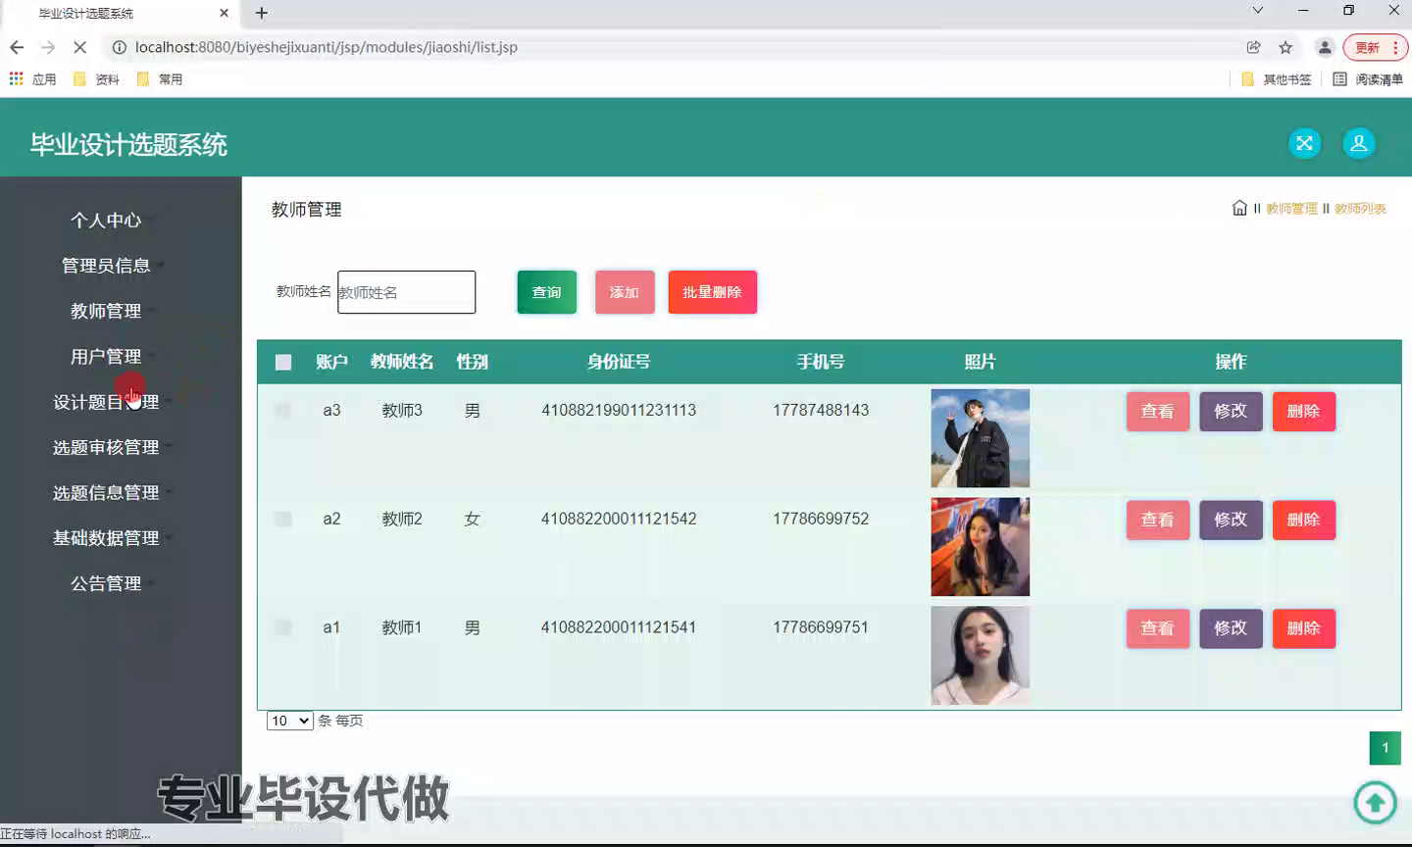Click the 添加 add teacher button
Screen dimensions: 1412x847
[625, 292]
